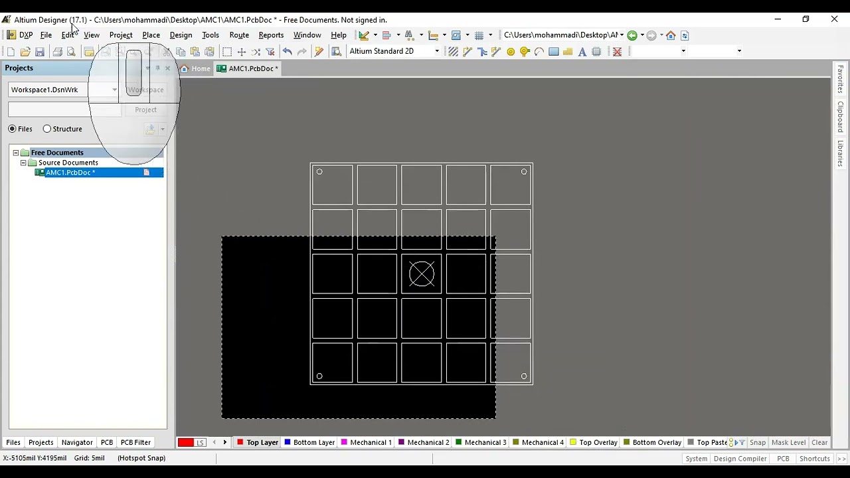
Task: Open the File menu
Action: [x=46, y=35]
